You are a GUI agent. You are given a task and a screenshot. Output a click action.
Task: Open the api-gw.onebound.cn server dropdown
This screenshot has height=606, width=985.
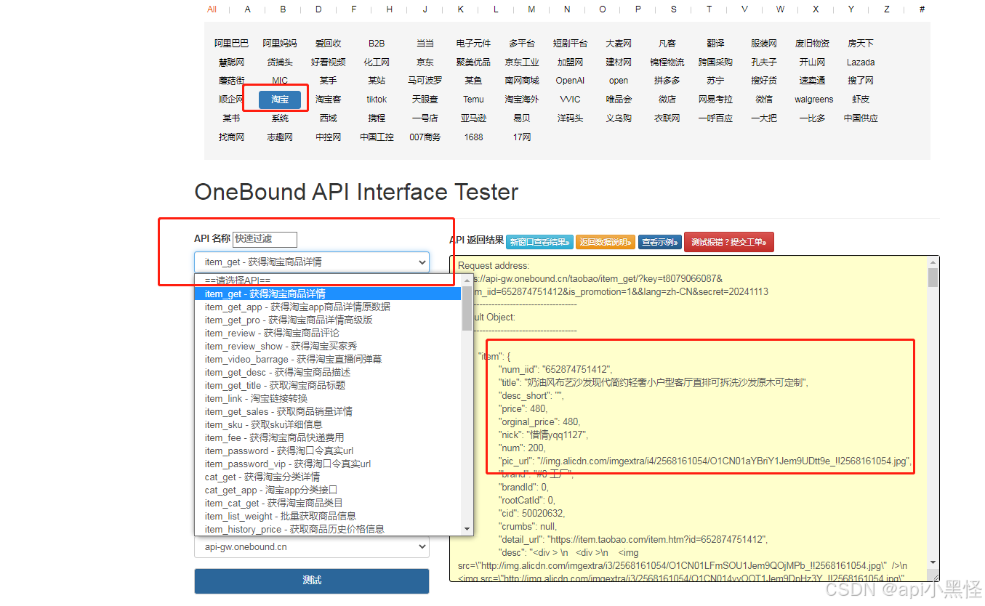312,546
